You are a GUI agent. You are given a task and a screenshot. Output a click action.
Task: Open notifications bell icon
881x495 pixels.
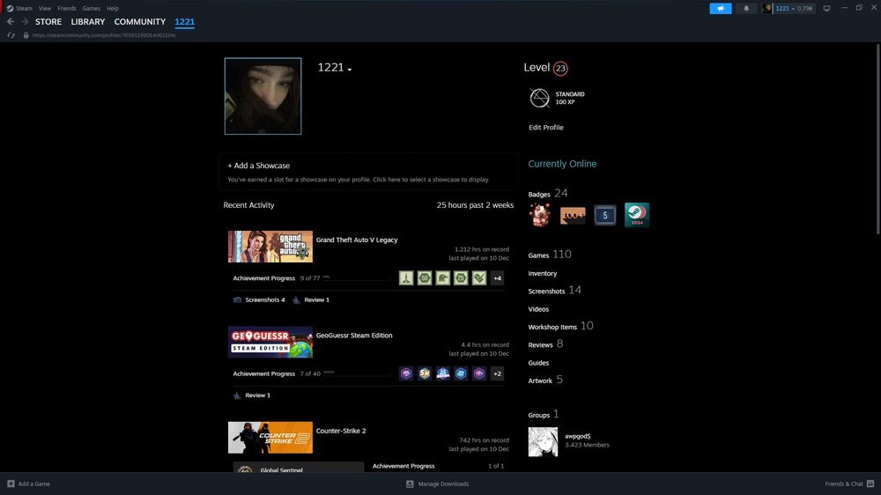pos(746,9)
